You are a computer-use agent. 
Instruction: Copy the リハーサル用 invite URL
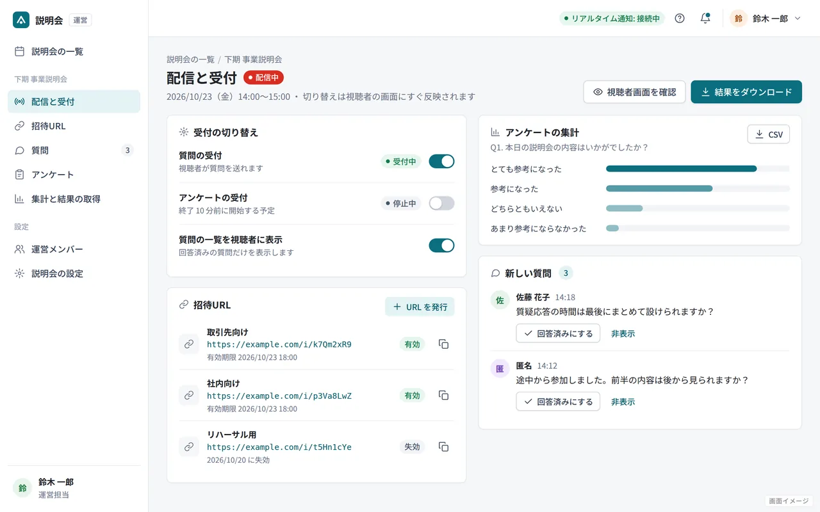pos(443,447)
